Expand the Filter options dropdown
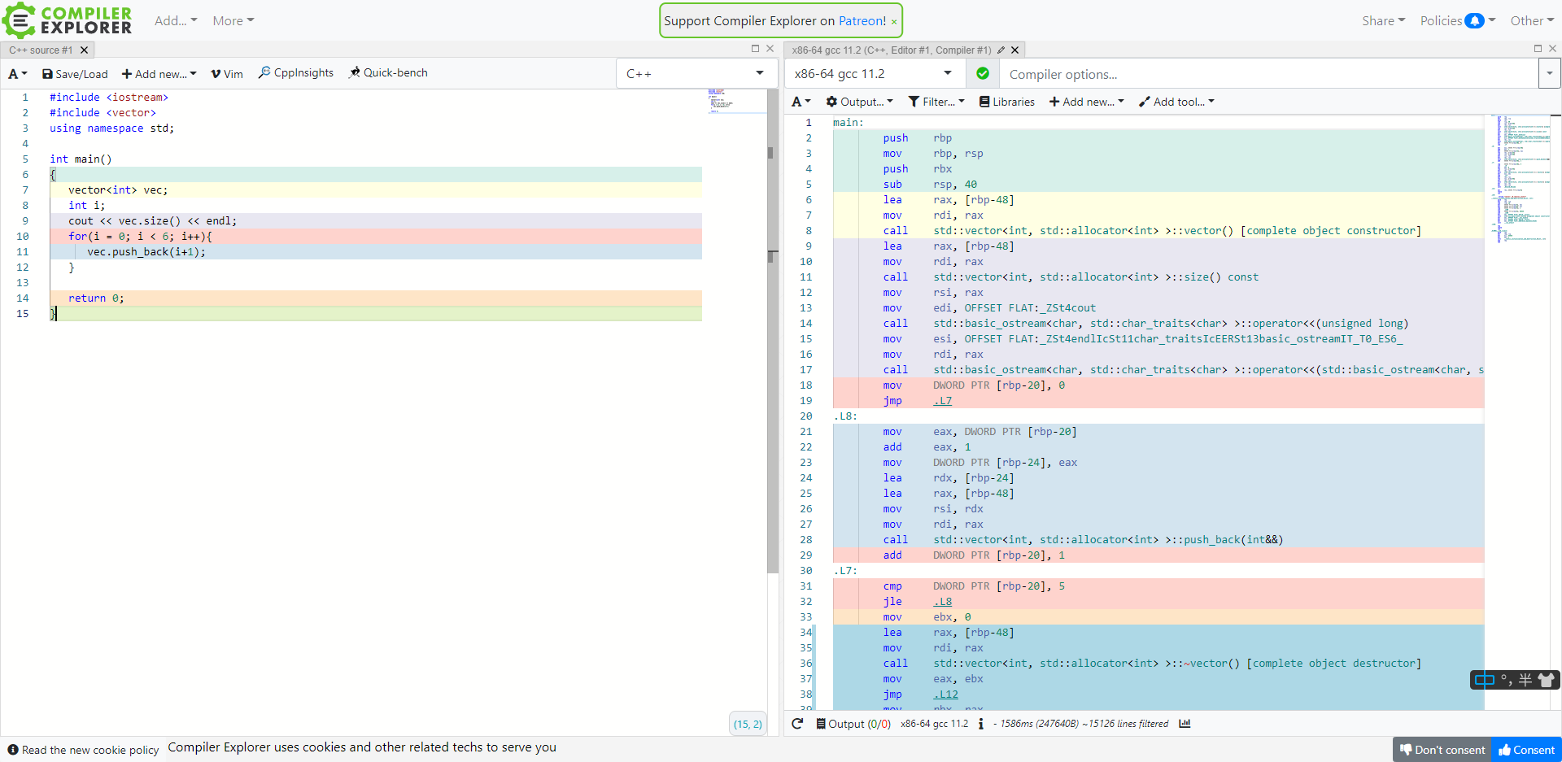The image size is (1562, 762). (936, 102)
